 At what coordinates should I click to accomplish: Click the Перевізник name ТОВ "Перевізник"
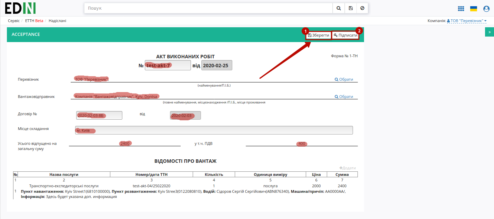[92, 79]
